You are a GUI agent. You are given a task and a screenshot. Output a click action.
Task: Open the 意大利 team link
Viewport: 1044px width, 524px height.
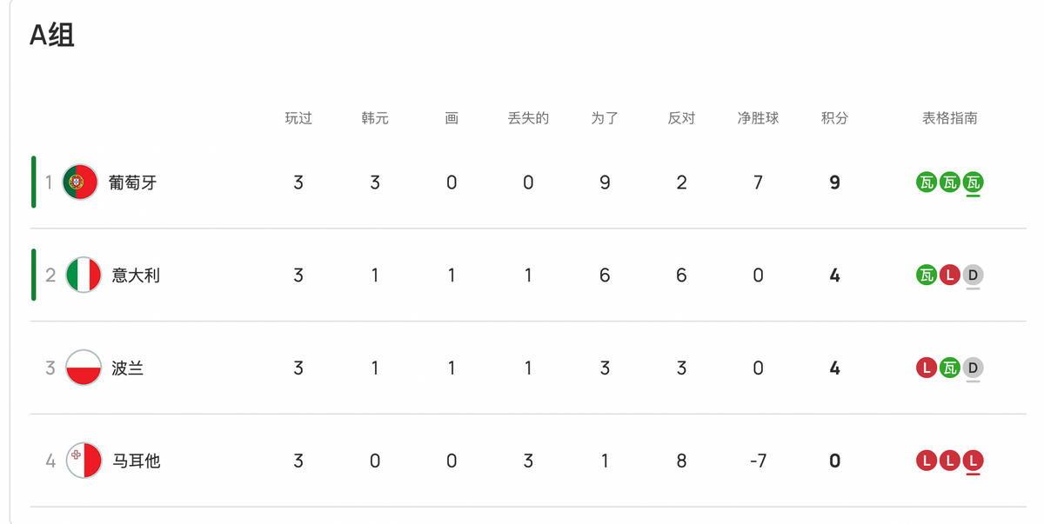[x=136, y=275]
